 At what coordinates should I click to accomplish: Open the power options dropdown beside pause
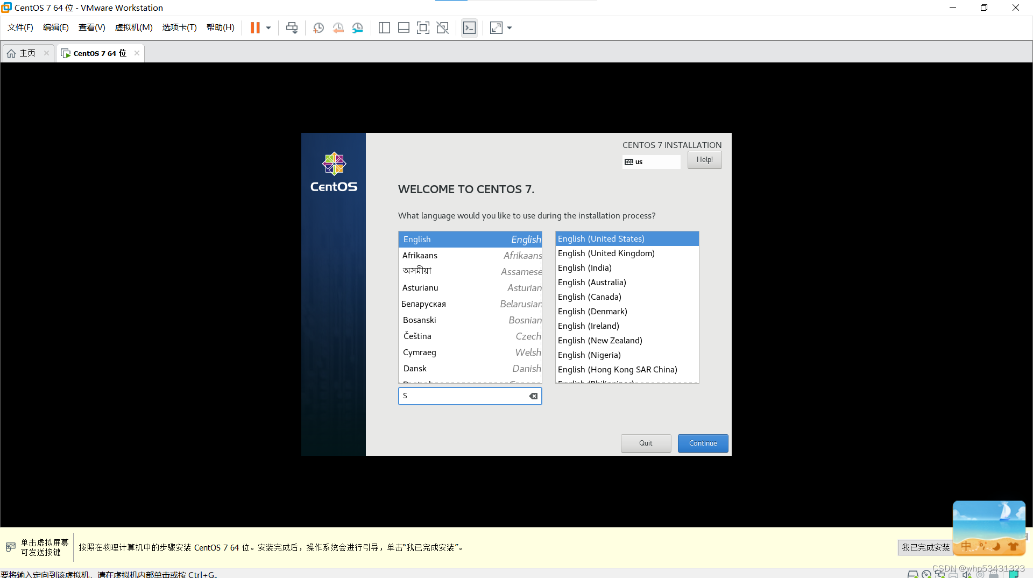point(268,28)
